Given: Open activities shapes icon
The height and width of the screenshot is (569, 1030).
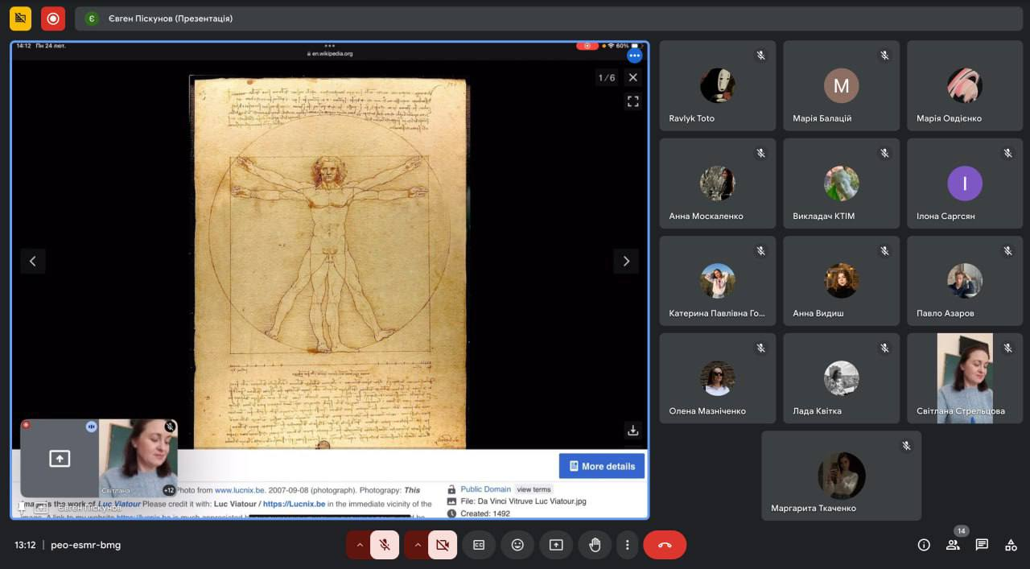Looking at the screenshot, I should pos(1011,545).
